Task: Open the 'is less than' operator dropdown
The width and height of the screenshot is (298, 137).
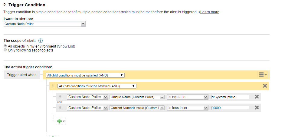Action: point(187,108)
